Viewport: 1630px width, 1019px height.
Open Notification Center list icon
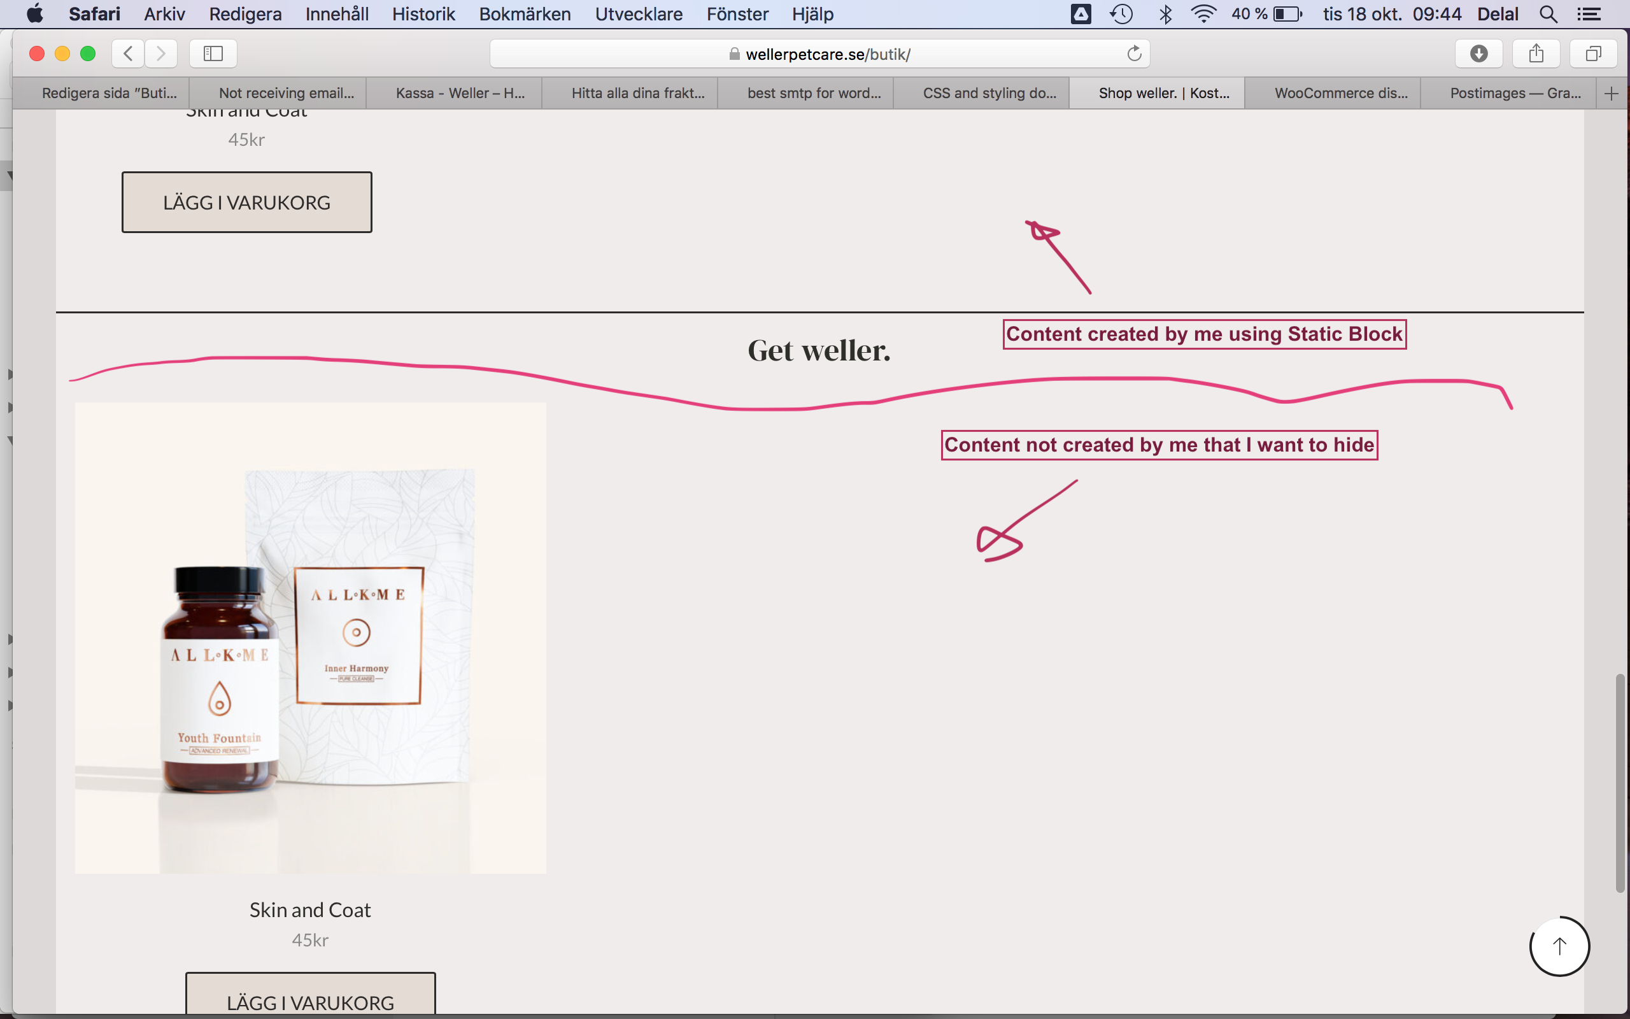pos(1589,14)
